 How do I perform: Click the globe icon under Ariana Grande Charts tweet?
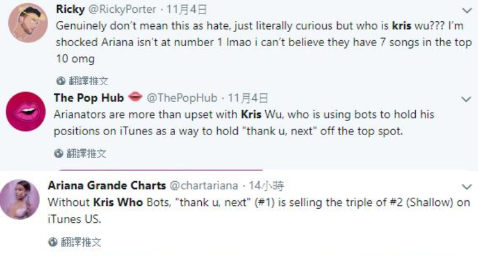(53, 242)
